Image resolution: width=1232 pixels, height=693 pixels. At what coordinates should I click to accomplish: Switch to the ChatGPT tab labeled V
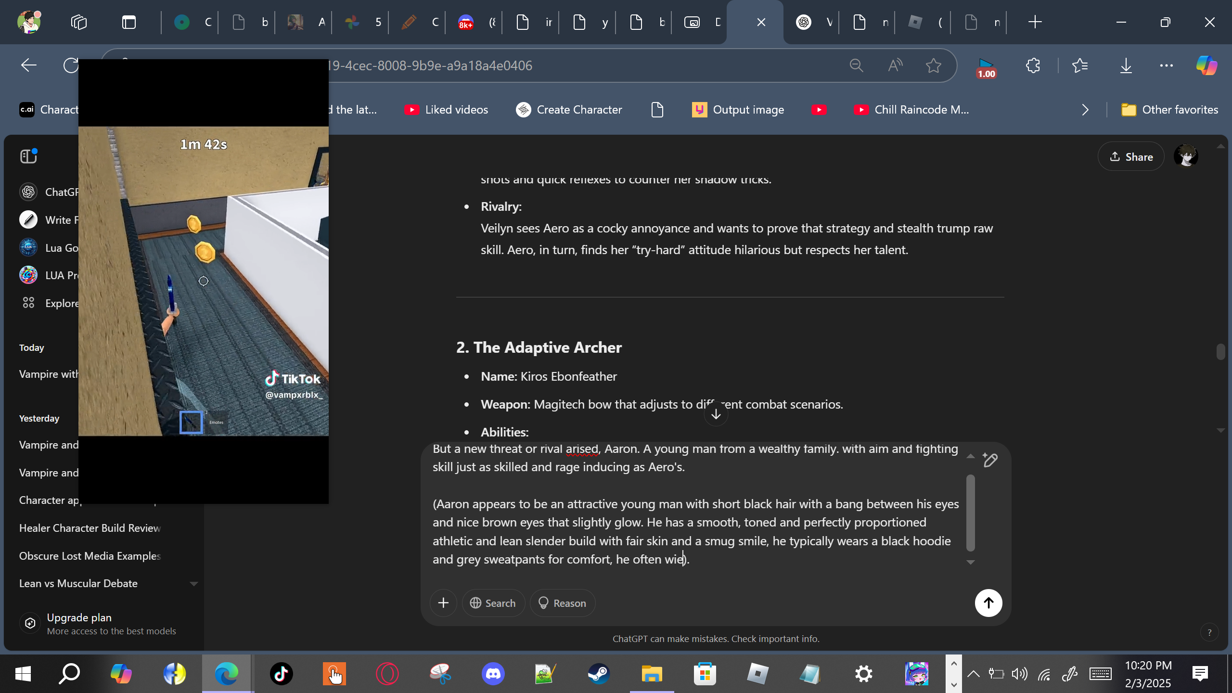pyautogui.click(x=811, y=22)
